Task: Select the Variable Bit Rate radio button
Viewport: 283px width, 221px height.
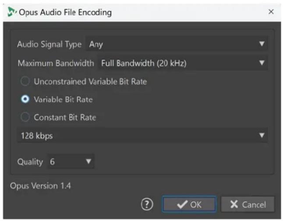Action: [x=25, y=99]
